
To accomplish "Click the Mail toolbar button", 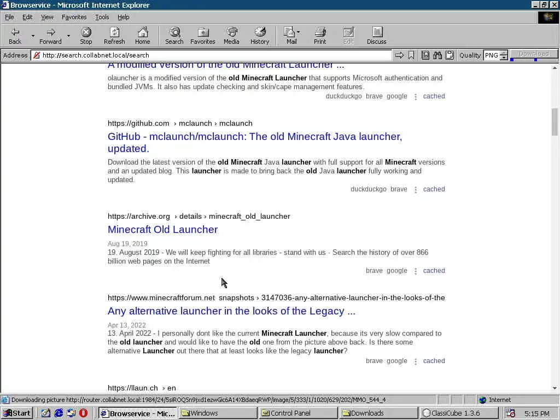I will (291, 36).
